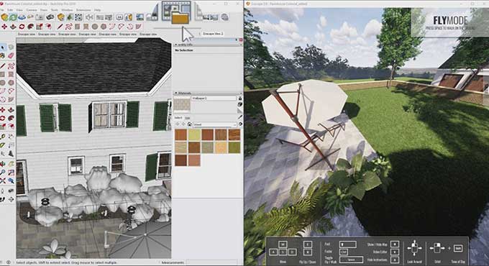
Task: Open the Edit menu
Action: [10, 10]
